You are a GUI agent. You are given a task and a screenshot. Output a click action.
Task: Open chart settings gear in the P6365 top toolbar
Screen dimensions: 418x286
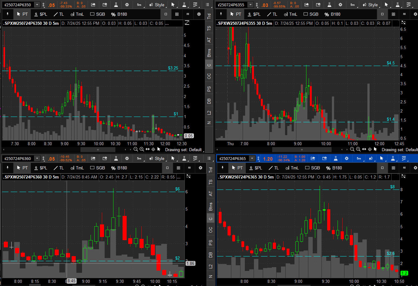[x=347, y=158]
